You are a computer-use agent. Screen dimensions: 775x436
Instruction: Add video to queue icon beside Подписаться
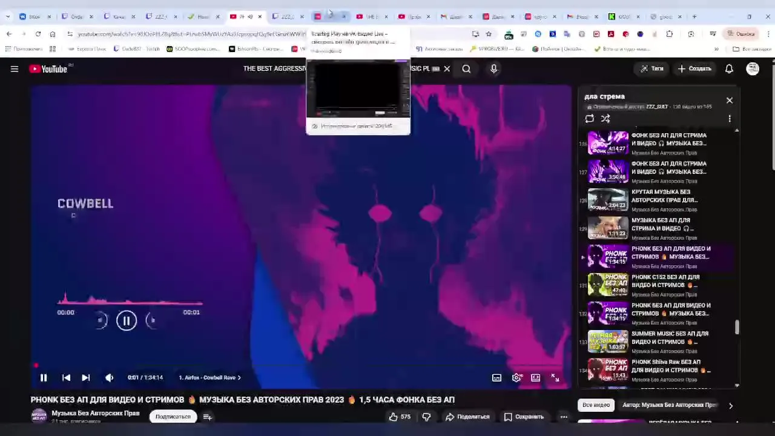pyautogui.click(x=208, y=417)
